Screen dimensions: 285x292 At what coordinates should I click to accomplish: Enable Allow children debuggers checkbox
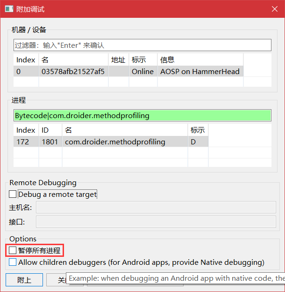13,262
